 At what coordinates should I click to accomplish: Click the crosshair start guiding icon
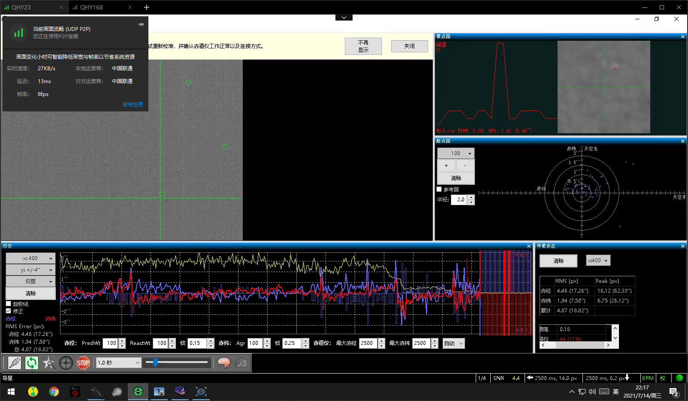point(66,363)
